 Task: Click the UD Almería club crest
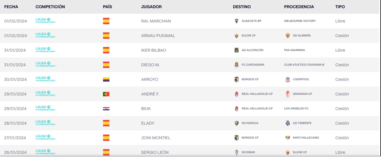tap(288, 36)
